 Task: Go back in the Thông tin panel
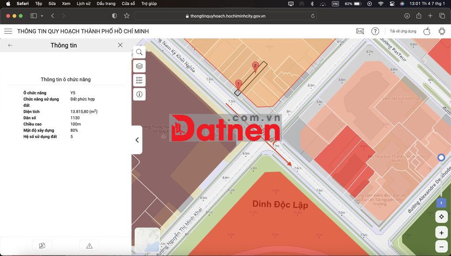(x=10, y=45)
